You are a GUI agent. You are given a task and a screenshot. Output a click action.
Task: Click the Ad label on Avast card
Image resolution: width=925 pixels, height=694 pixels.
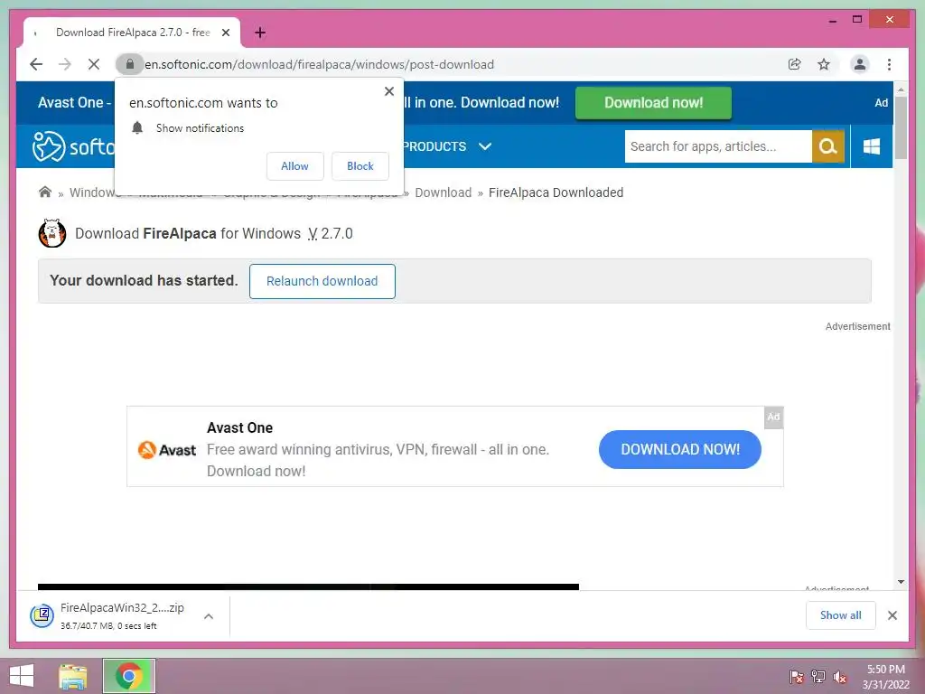tap(773, 417)
